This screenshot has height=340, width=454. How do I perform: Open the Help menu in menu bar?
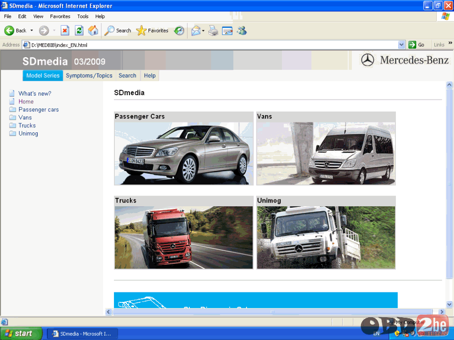pyautogui.click(x=100, y=16)
